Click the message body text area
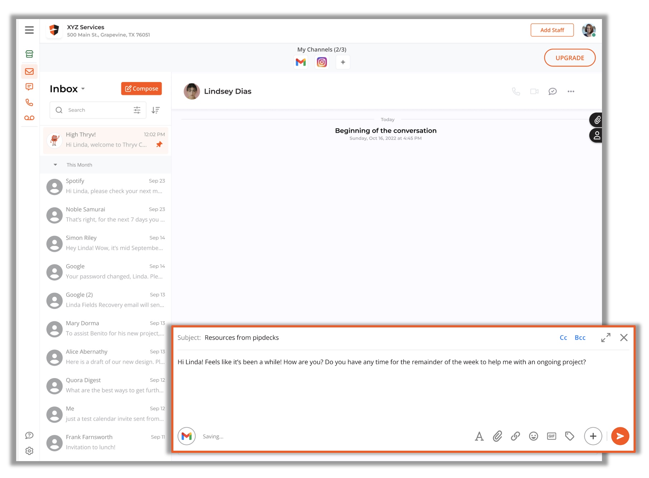 coord(403,388)
